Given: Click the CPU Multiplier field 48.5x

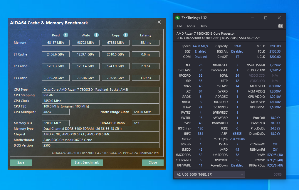Looking at the screenshot, I should coord(56,112).
